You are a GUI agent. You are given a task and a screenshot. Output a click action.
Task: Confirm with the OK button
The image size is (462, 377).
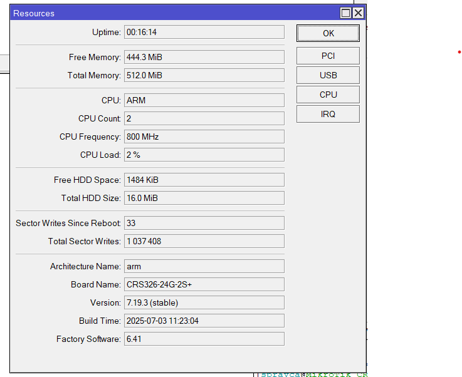click(328, 33)
